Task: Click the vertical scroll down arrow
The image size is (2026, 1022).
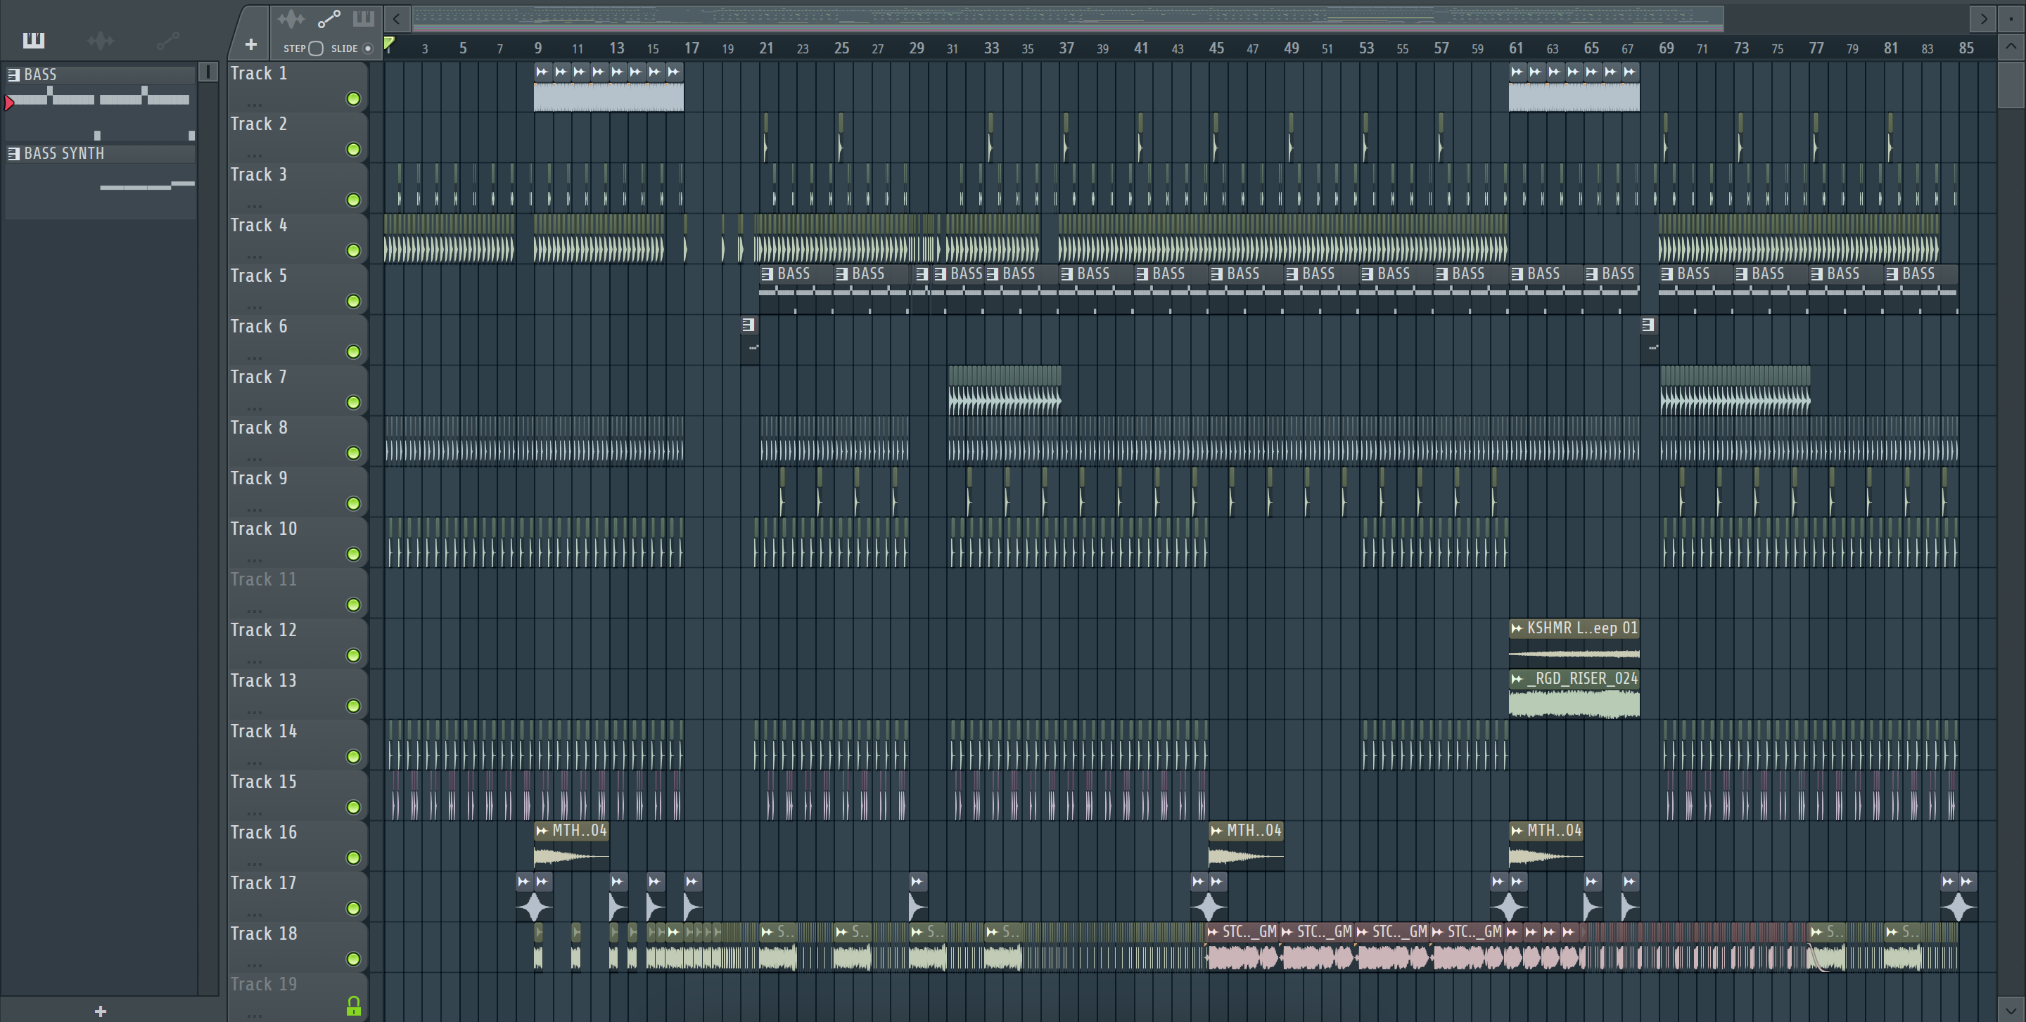Action: click(x=2011, y=1010)
